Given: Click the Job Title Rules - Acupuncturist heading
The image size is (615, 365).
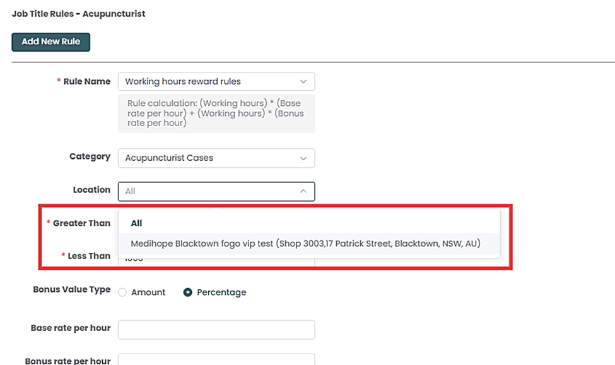Looking at the screenshot, I should [79, 13].
